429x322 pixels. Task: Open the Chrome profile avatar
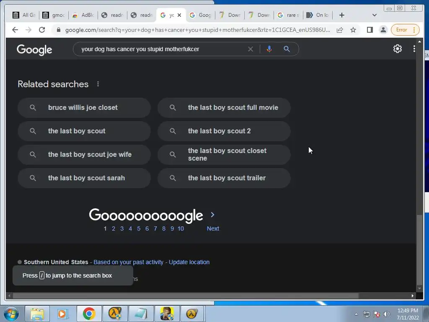coord(383,30)
